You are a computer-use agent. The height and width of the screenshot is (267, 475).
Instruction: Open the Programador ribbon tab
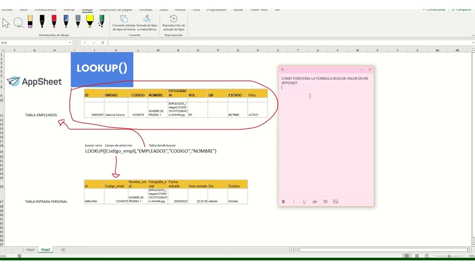(216, 10)
